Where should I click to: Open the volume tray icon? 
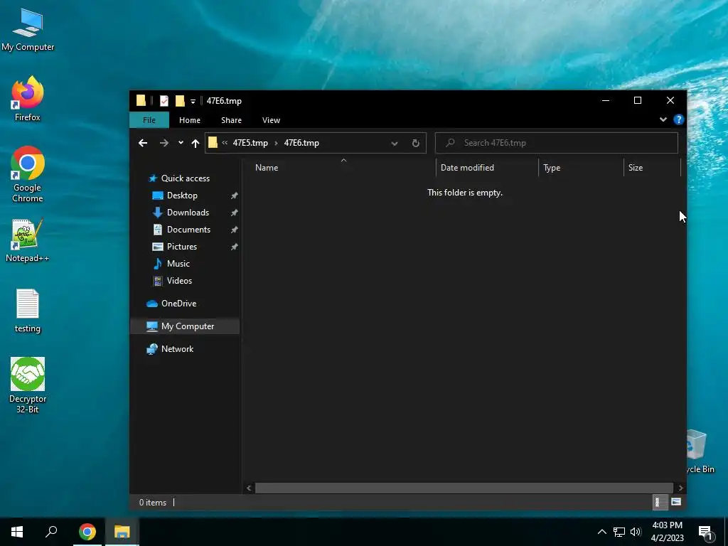[636, 532]
